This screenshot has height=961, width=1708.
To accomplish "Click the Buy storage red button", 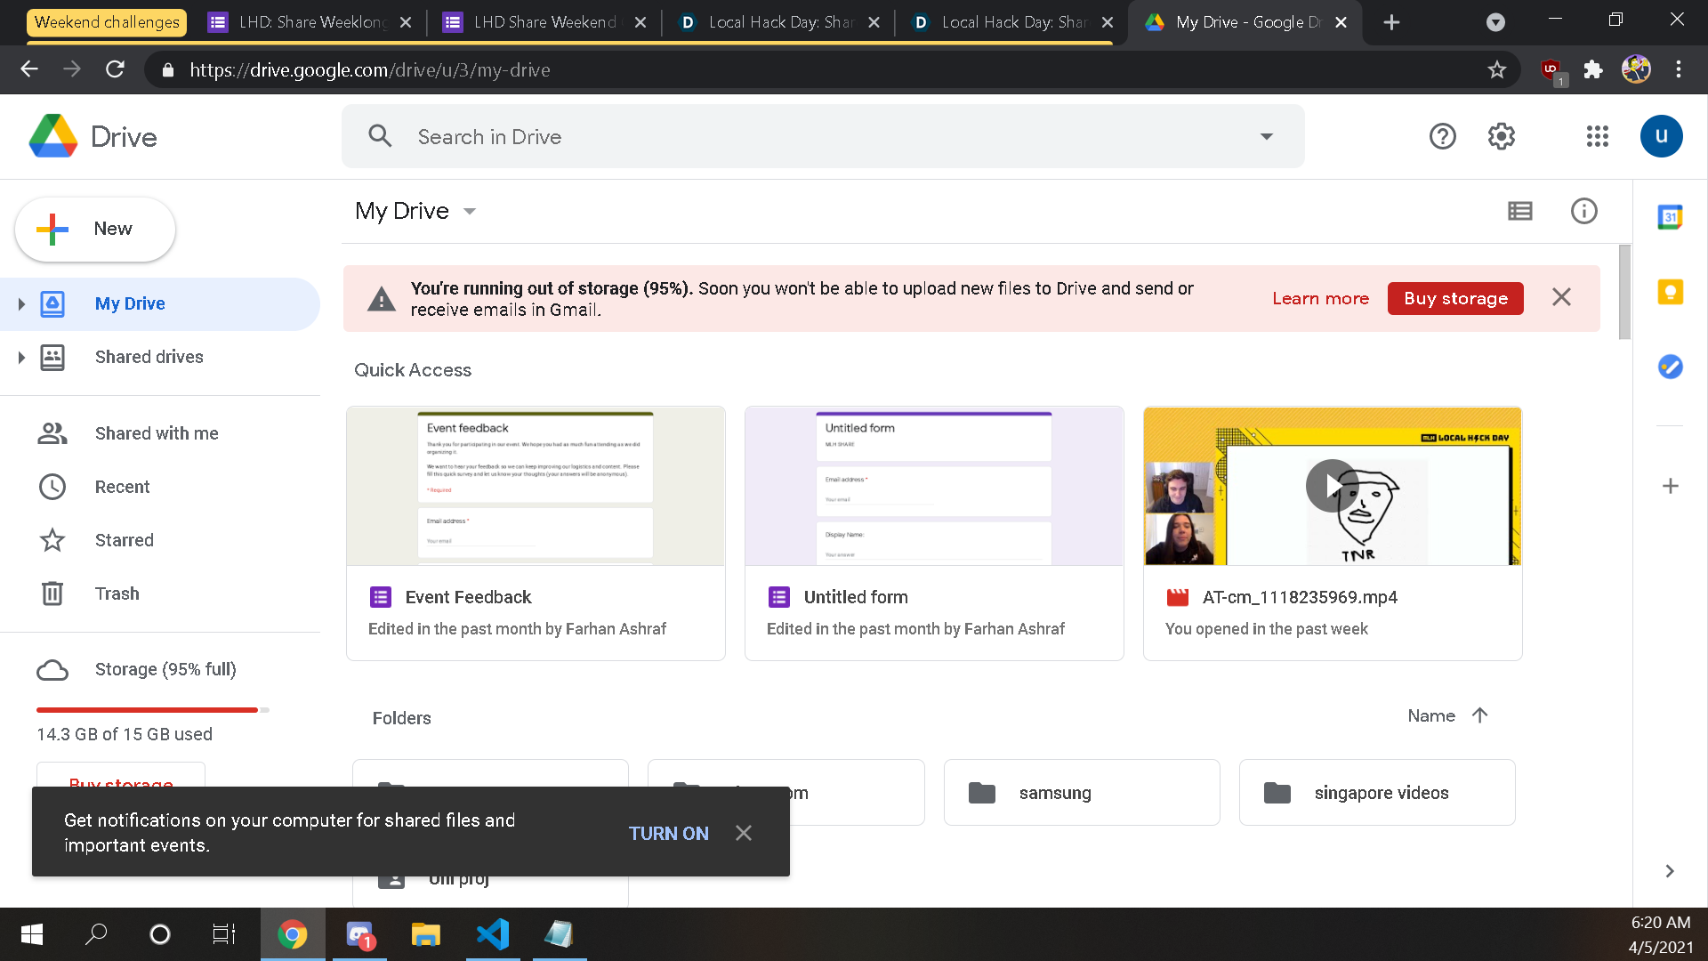I will 1454,299.
